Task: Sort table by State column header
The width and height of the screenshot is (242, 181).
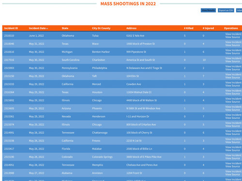Action: (x=65, y=28)
